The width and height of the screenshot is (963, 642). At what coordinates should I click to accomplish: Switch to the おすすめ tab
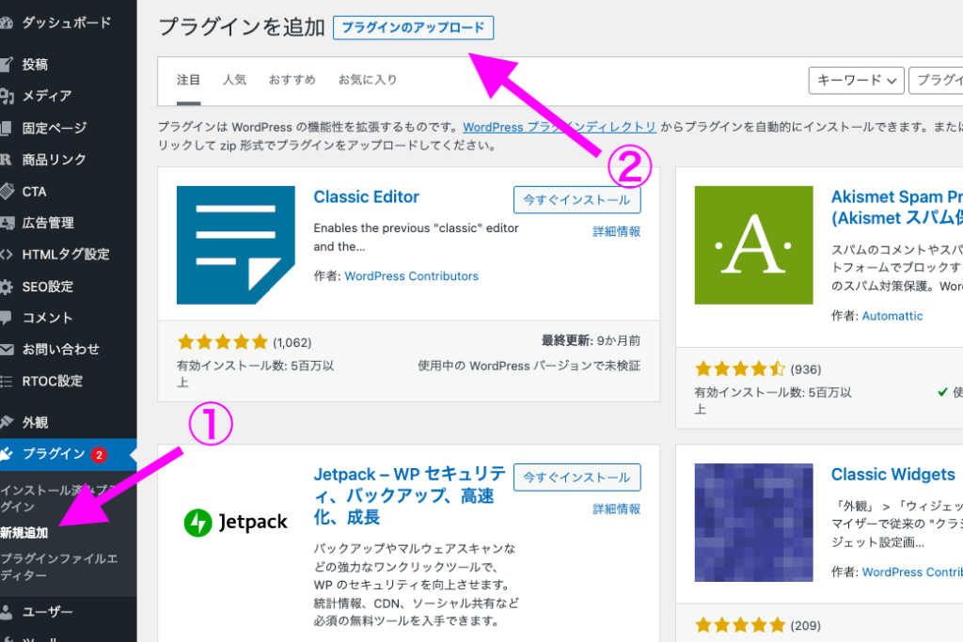292,80
